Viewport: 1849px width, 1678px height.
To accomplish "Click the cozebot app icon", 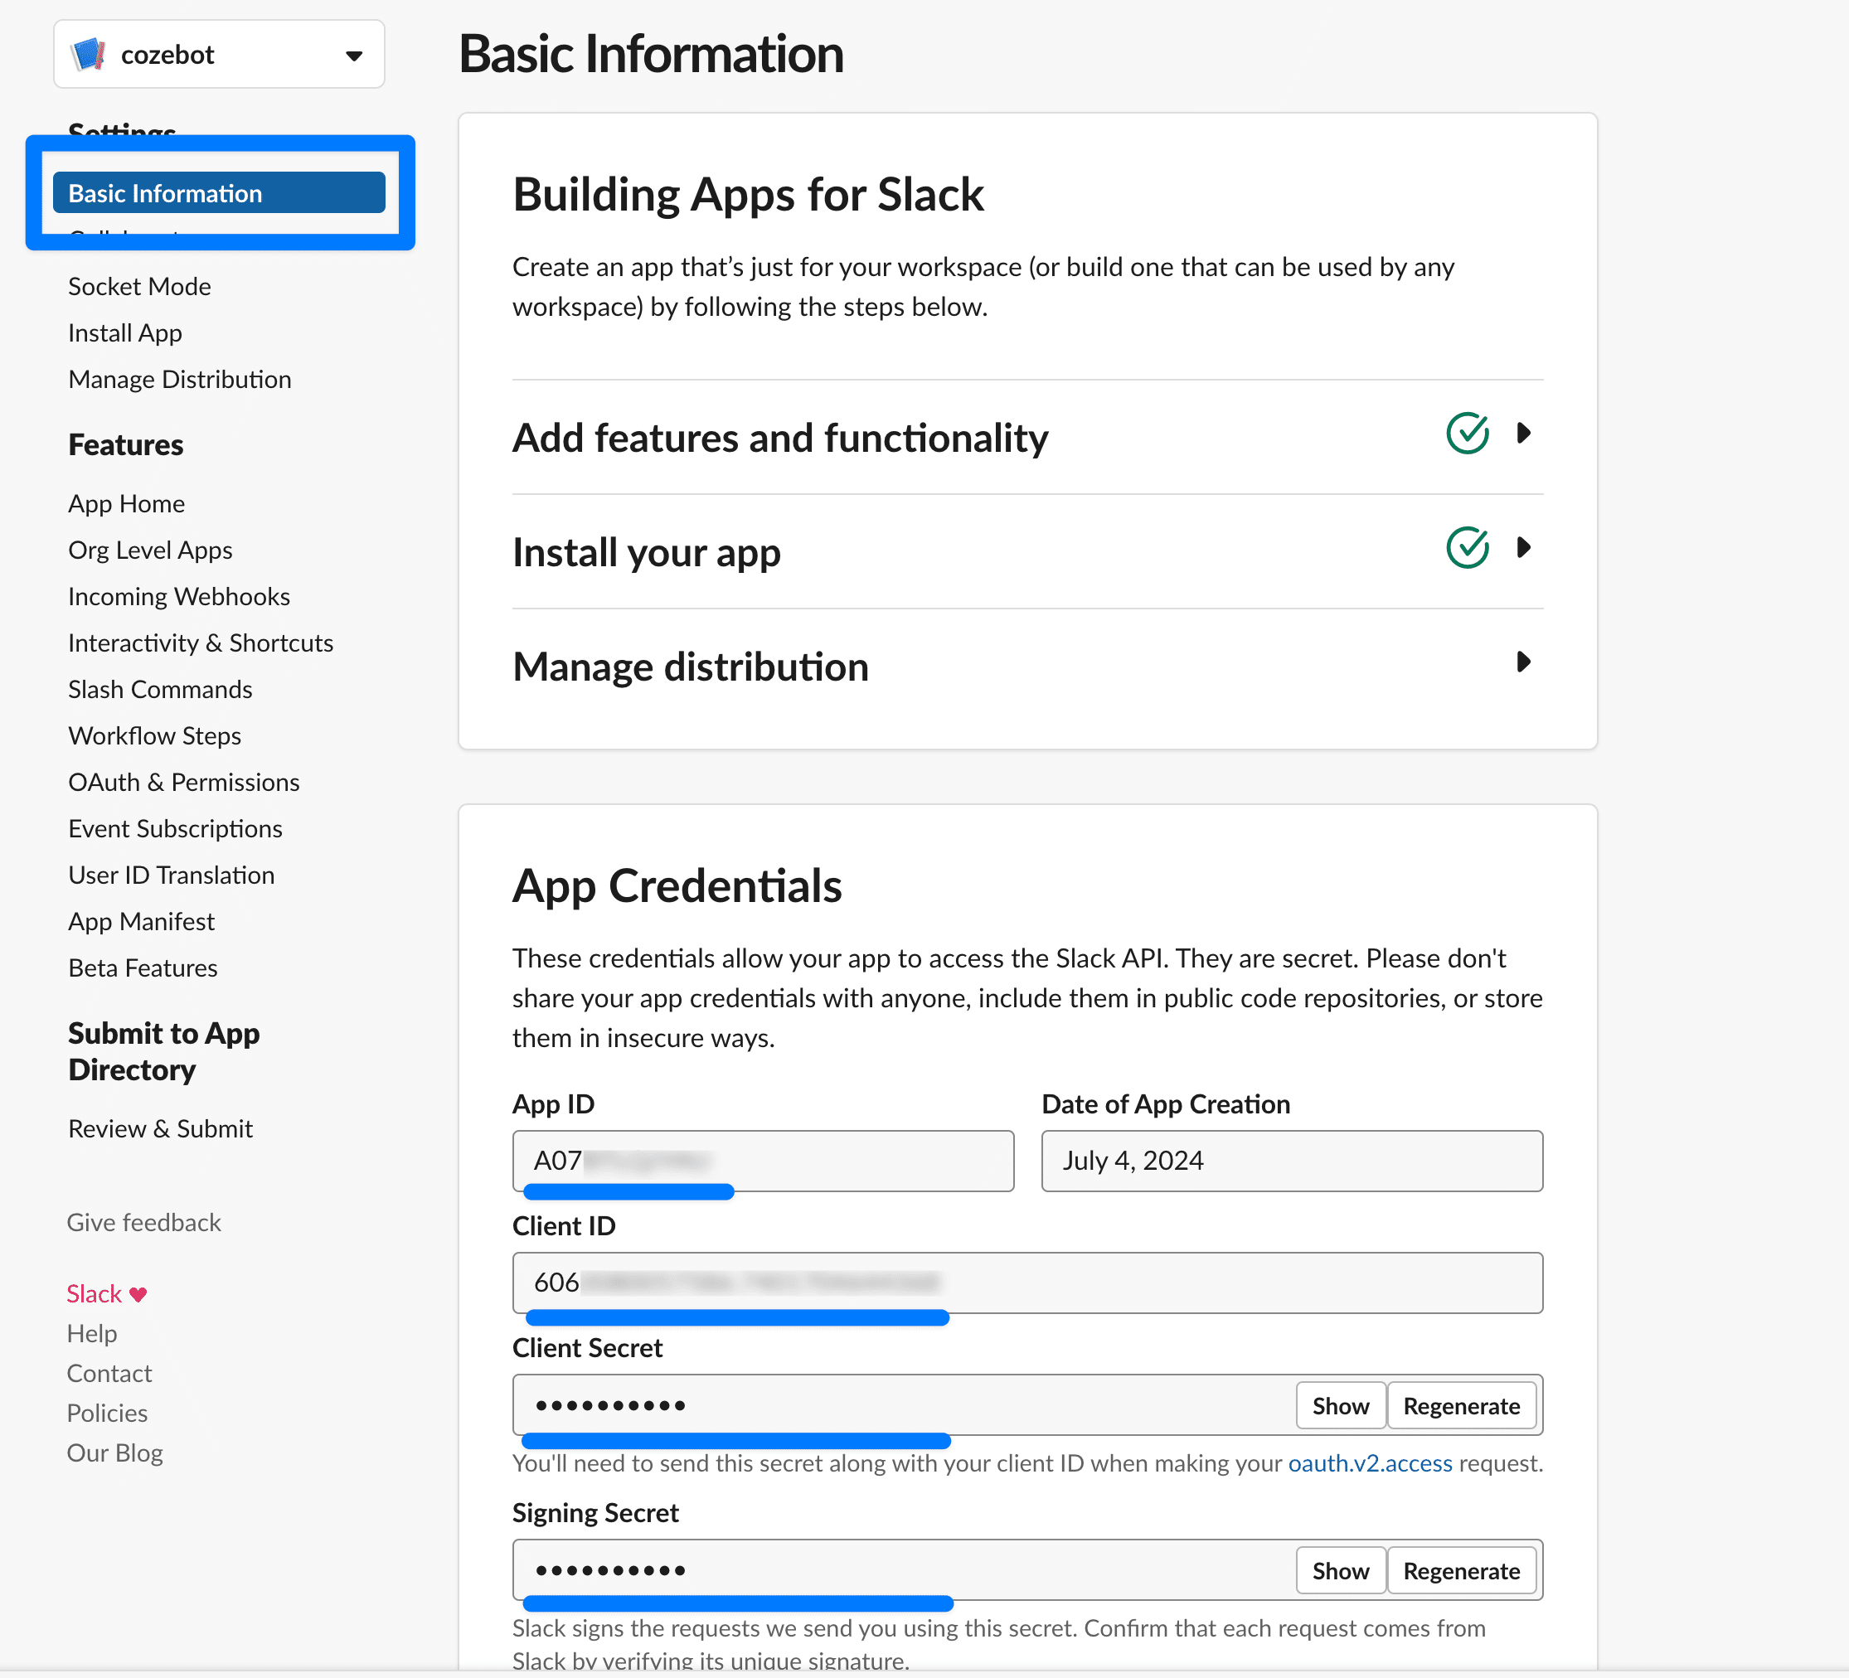I will click(88, 54).
